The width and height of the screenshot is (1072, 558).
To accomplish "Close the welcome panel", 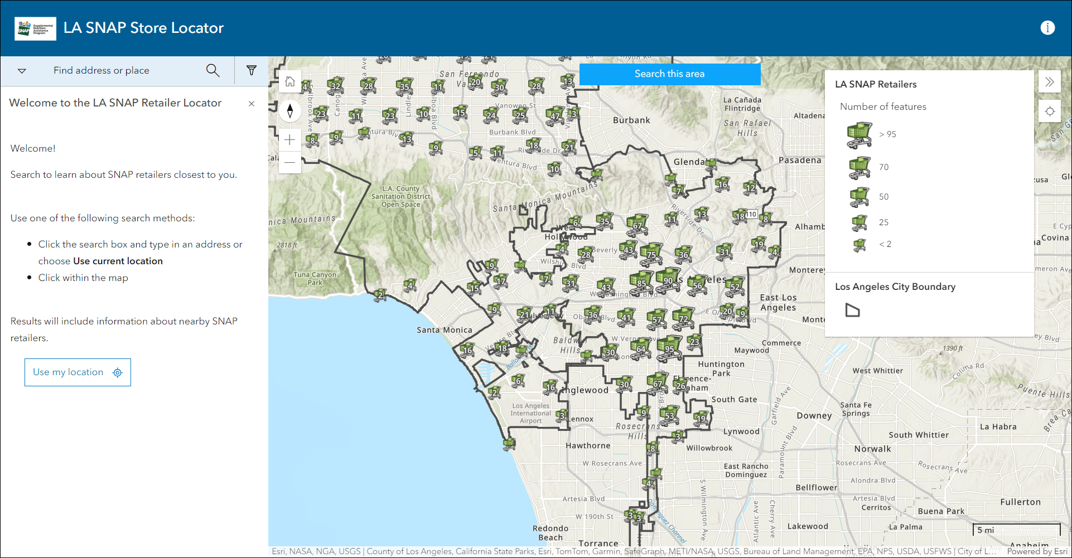I will click(x=252, y=104).
